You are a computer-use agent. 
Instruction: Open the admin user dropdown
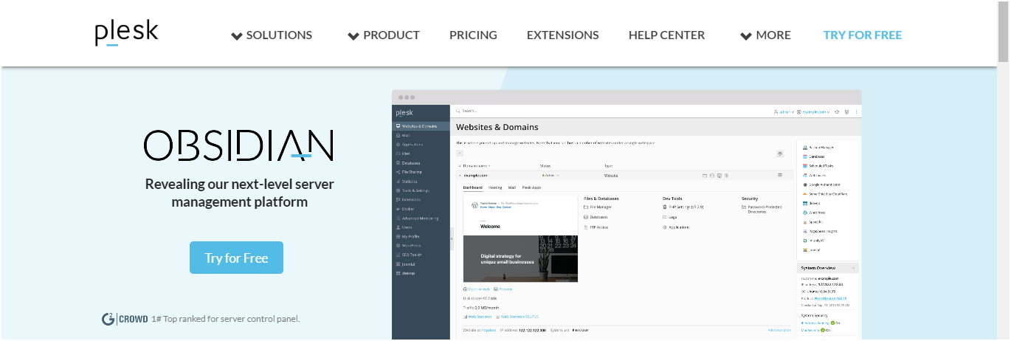pos(785,111)
